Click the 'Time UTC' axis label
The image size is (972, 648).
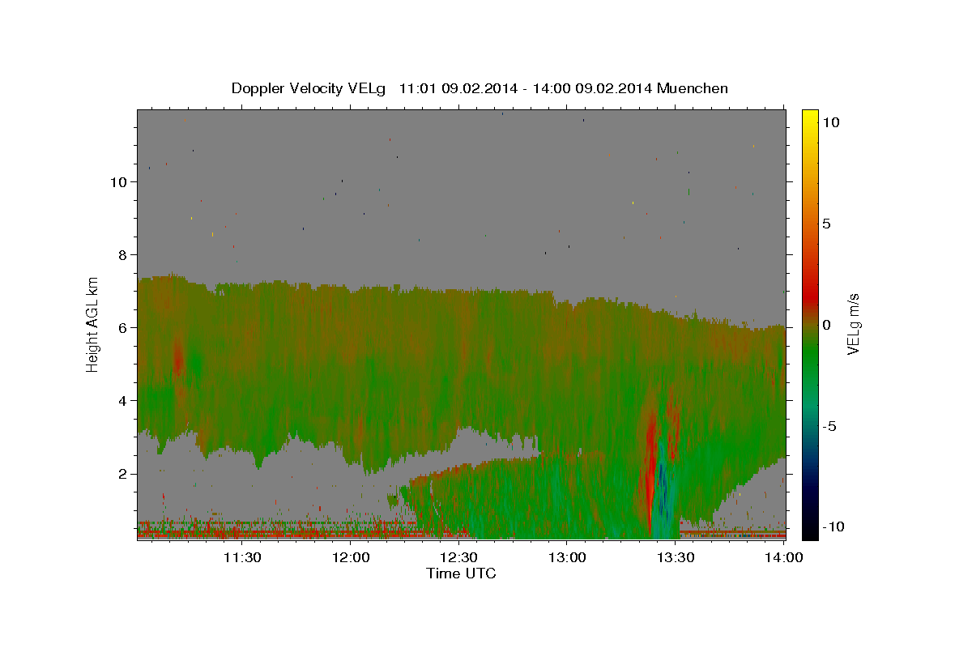pos(461,573)
